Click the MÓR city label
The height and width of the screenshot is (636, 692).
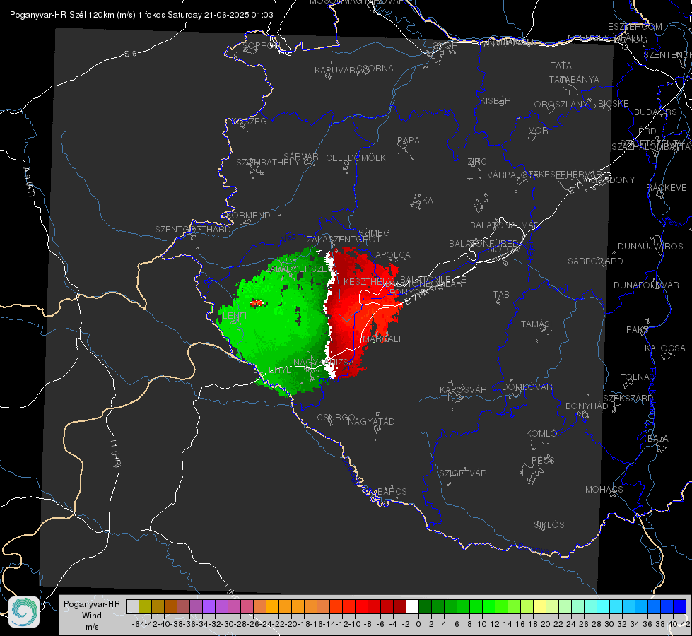tap(539, 131)
